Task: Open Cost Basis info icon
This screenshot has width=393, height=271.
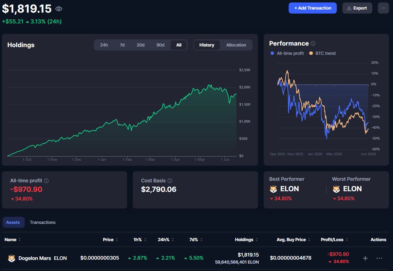Action: tap(170, 181)
